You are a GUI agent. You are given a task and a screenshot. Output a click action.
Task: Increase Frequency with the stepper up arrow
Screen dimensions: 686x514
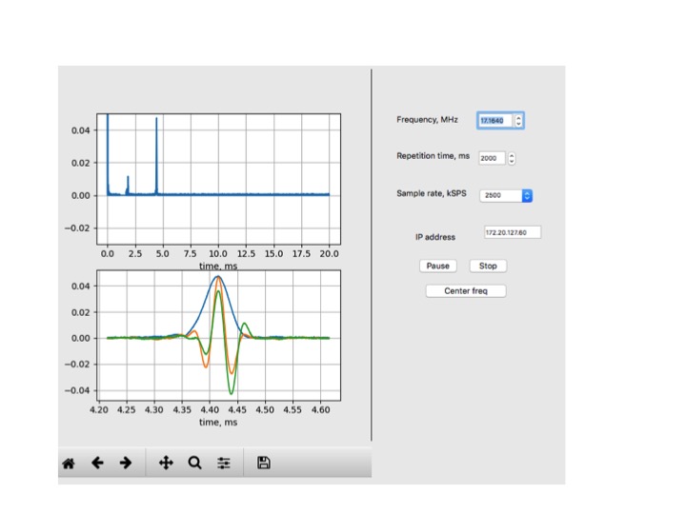518,117
